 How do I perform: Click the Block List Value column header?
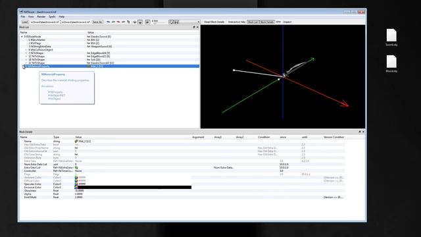pos(91,32)
